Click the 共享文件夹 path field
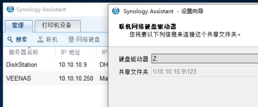This screenshot has height=107, width=258. pos(204,72)
